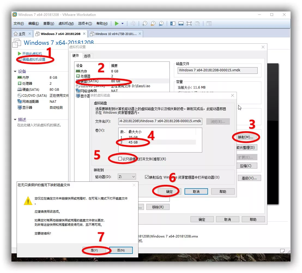302x273 pixels.
Task: Click 处理器 icon in settings dialog hardware list
Action: (x=78, y=76)
